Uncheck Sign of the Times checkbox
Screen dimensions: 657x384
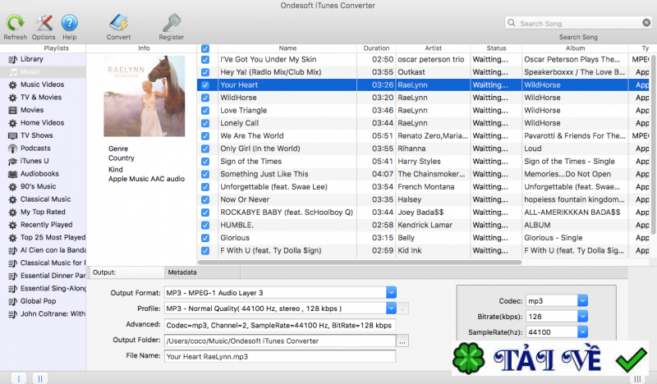[x=205, y=161]
